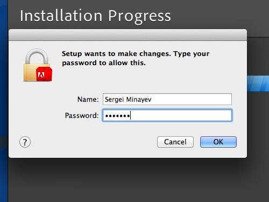The width and height of the screenshot is (269, 202).
Task: Click the OK button to authorize
Action: (218, 142)
